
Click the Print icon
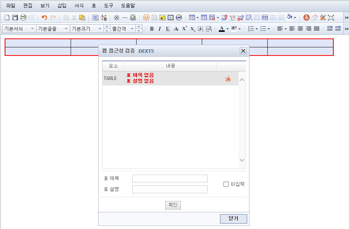pos(23,17)
